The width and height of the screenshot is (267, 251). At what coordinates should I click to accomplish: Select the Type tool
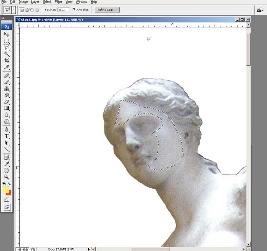(x=7, y=136)
